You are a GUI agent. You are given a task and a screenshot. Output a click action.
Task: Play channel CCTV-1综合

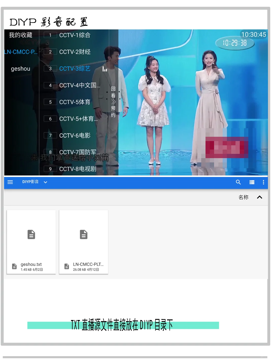(x=75, y=35)
